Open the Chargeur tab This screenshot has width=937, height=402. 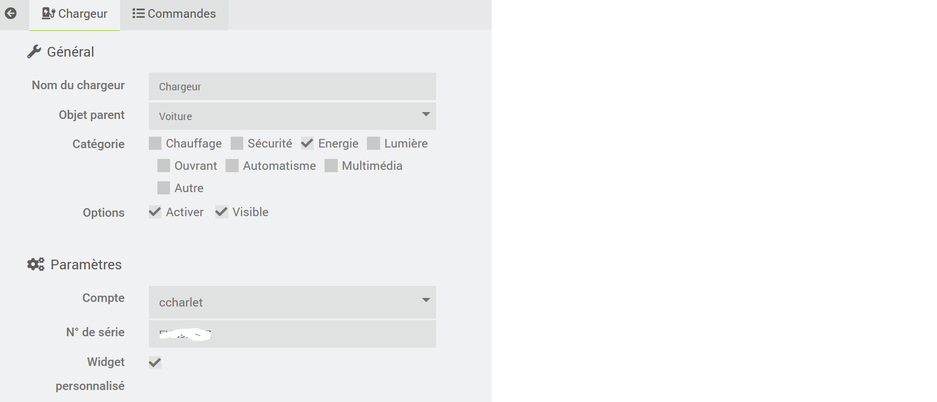pyautogui.click(x=75, y=14)
